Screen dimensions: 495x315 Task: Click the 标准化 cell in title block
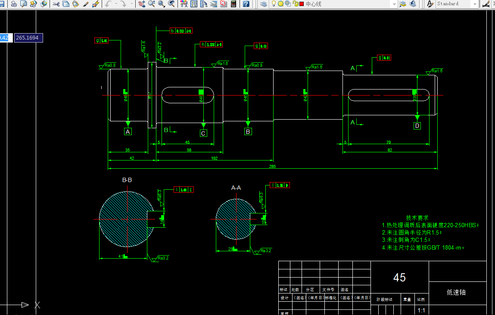click(x=330, y=298)
